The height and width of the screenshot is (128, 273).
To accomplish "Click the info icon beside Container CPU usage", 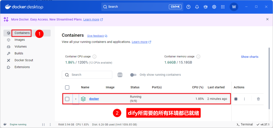I will tap(95, 57).
